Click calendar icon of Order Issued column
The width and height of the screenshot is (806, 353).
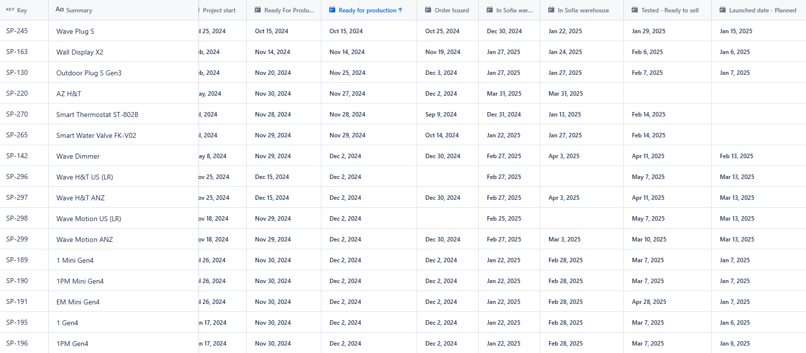(x=428, y=9)
